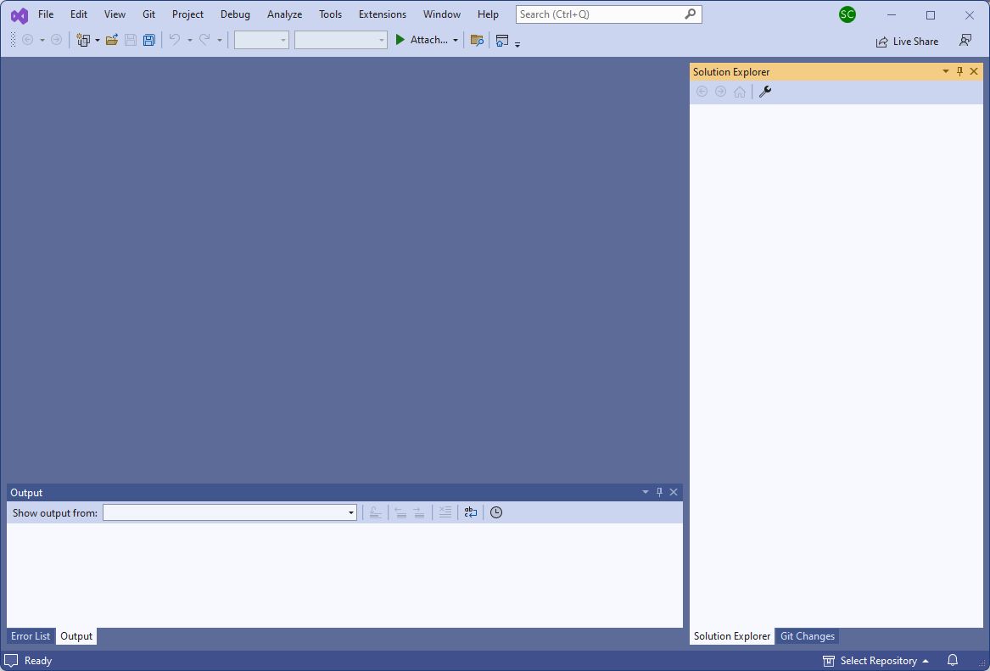Switch to the Git Changes tab

[x=808, y=635]
